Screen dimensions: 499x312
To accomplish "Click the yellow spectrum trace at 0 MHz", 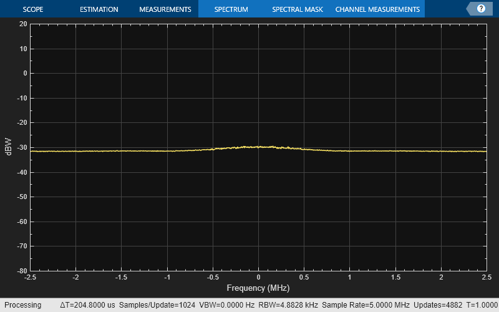I will click(x=258, y=147).
